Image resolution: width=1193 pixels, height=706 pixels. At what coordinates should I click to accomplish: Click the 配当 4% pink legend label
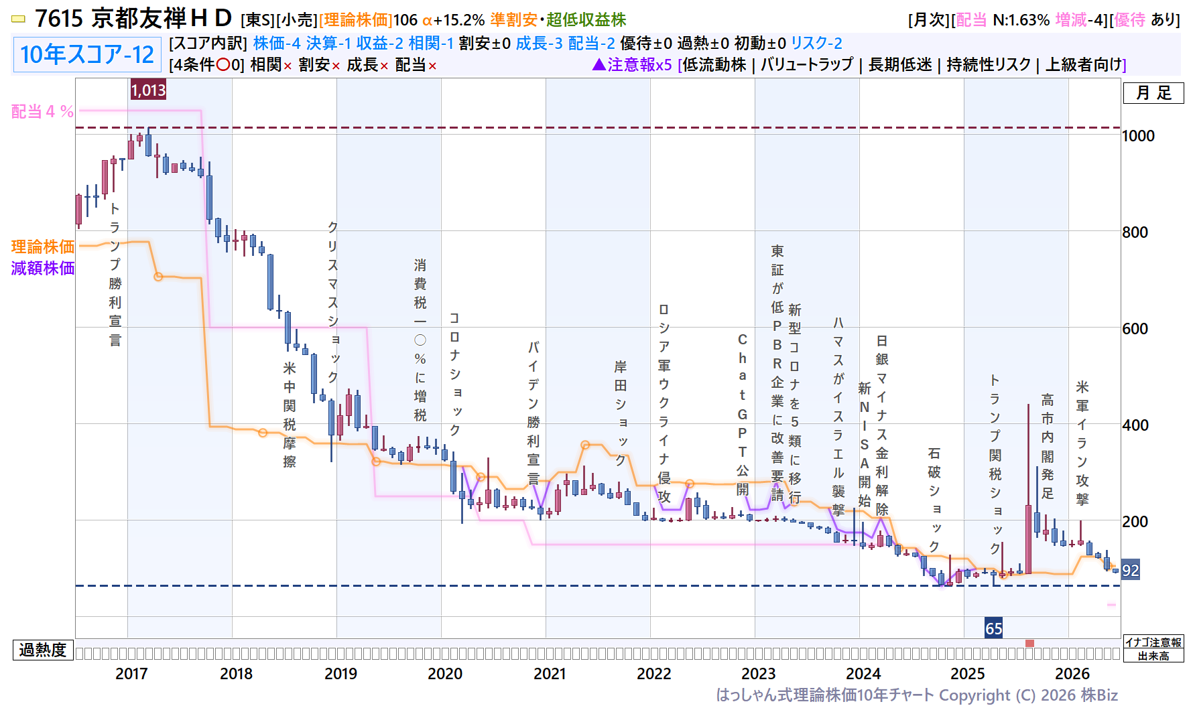(42, 112)
